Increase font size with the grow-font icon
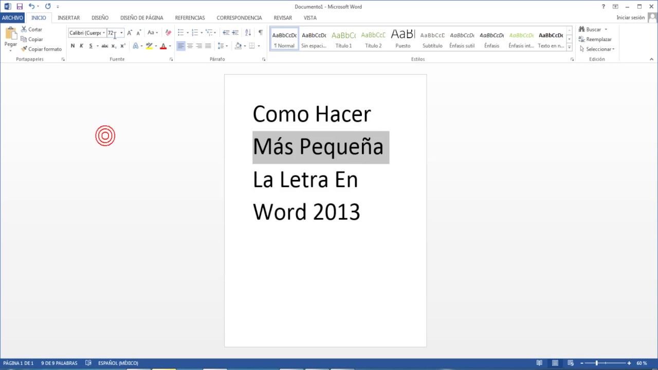 tap(130, 33)
